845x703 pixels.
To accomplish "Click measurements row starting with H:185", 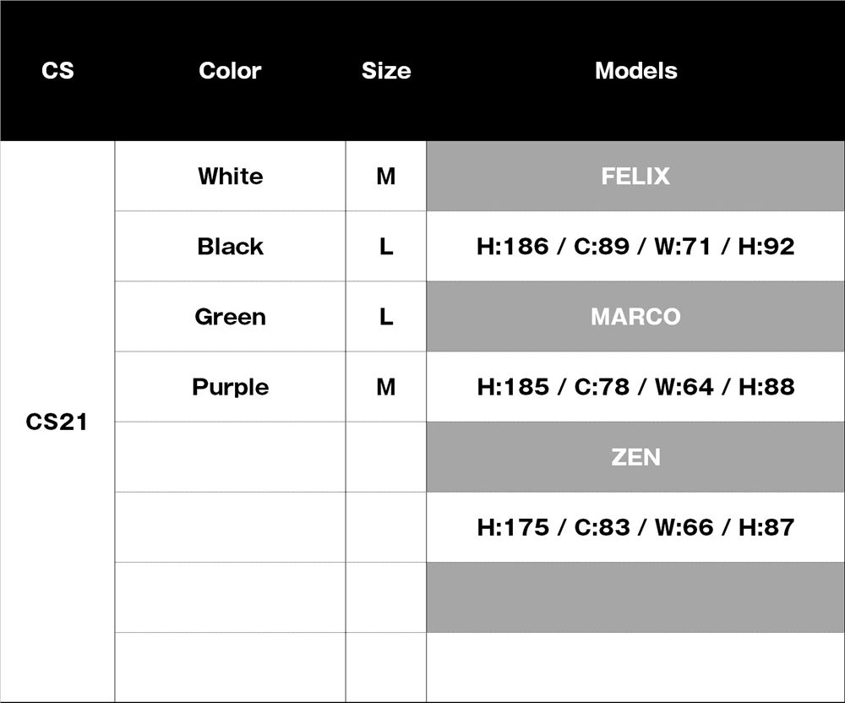I will (635, 387).
